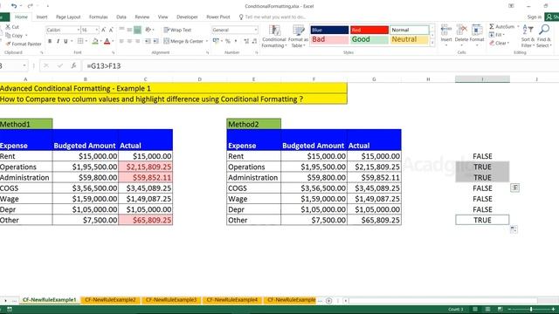Image resolution: width=559 pixels, height=314 pixels.
Task: Open the font size dropdown
Action: pyautogui.click(x=97, y=30)
